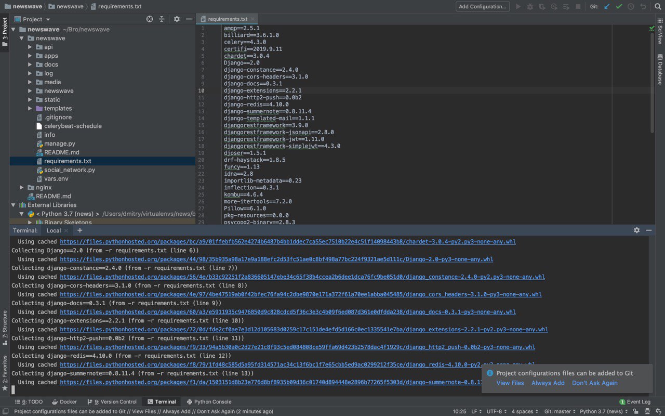Click the locate-file target icon in Project panel
This screenshot has height=416, width=665.
pos(150,19)
